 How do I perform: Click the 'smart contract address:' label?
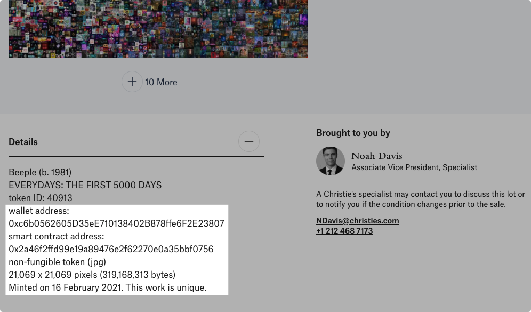pos(56,236)
